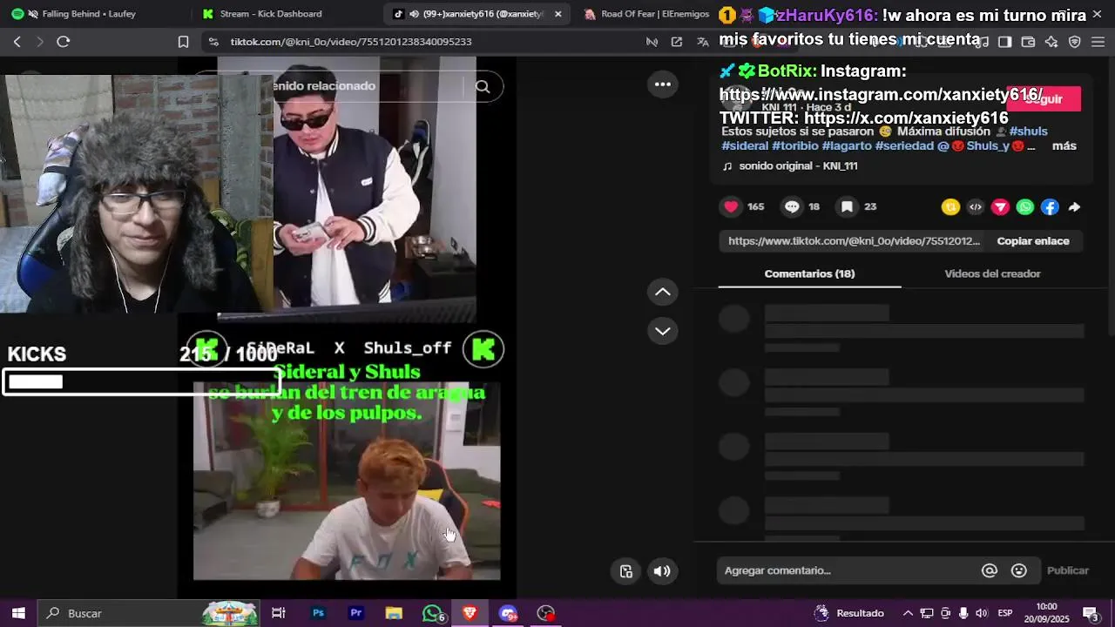The width and height of the screenshot is (1115, 627).
Task: Switch to Falling Behind • Laufey tab
Action: (89, 14)
